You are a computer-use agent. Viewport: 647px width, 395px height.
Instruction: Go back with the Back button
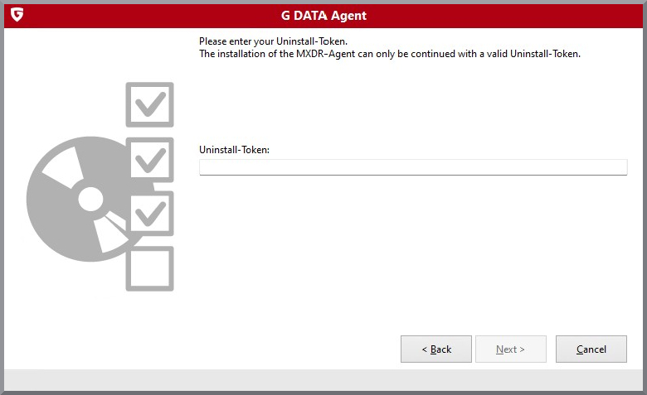(x=436, y=349)
